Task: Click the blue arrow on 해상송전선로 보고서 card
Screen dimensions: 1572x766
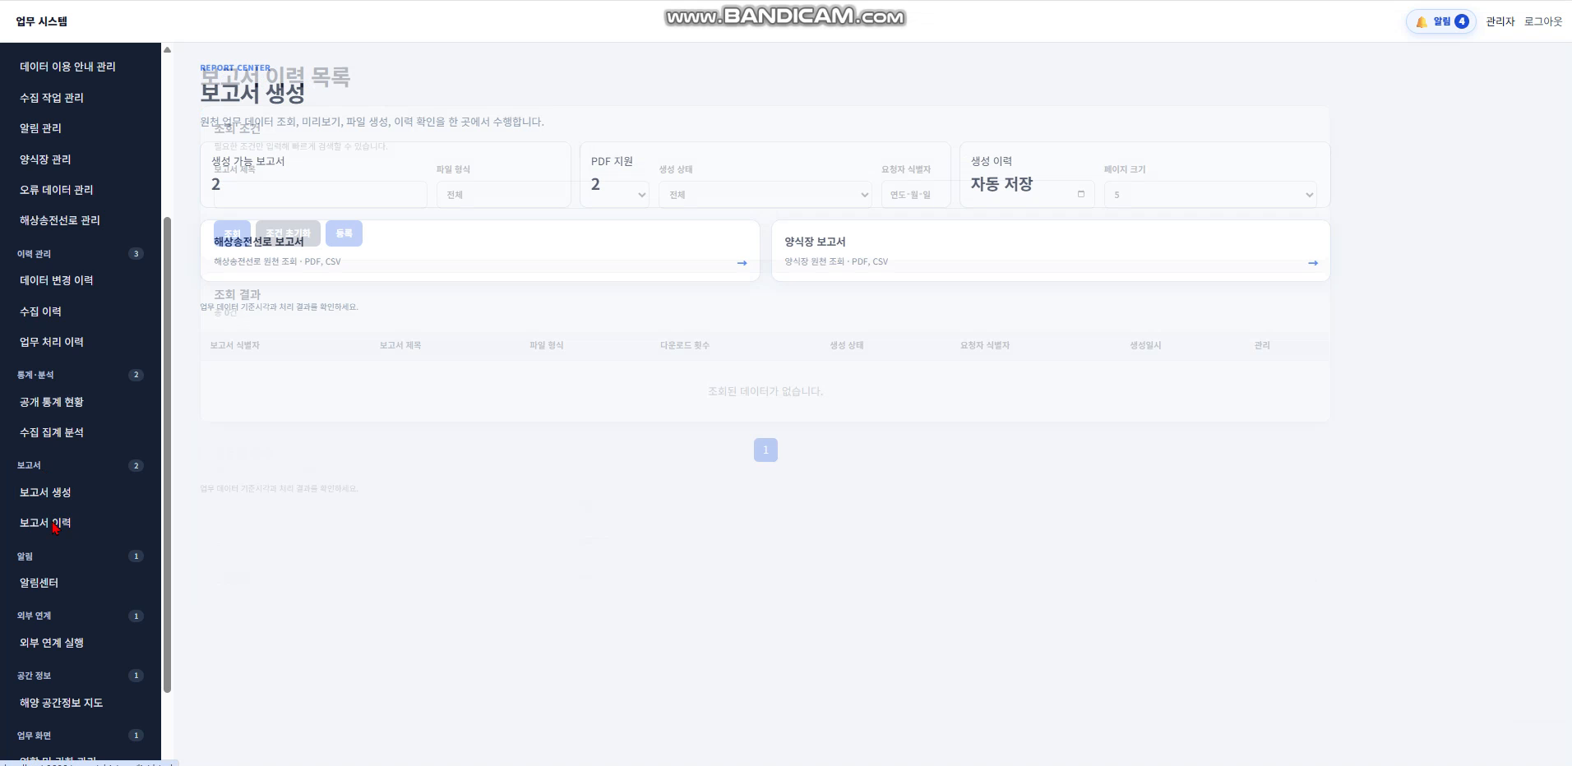Action: (x=742, y=263)
